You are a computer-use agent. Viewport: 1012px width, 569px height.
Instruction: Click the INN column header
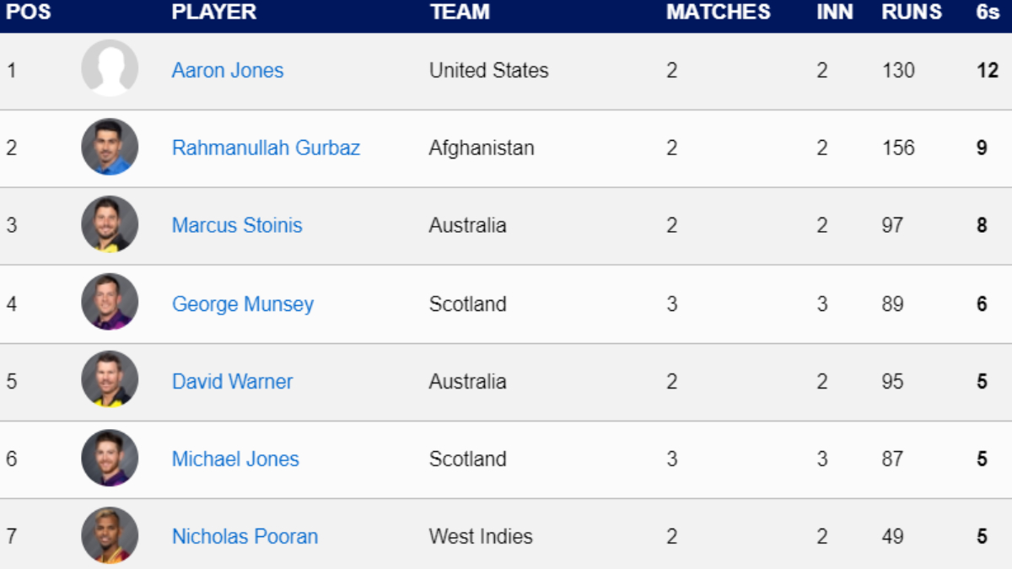pos(835,12)
